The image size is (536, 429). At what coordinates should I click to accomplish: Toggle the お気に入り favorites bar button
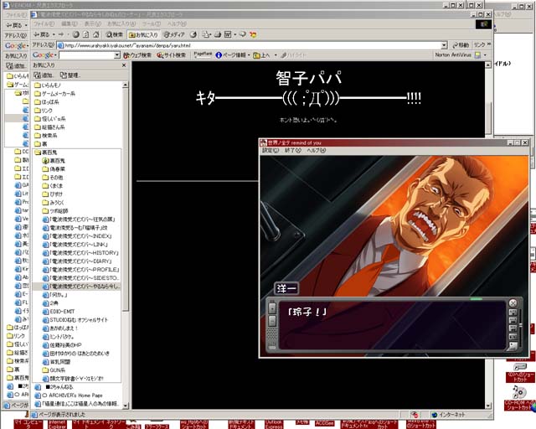click(143, 34)
